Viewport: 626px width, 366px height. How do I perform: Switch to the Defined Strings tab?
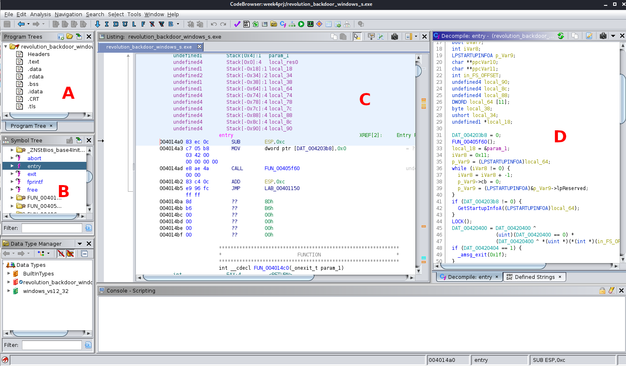[534, 277]
